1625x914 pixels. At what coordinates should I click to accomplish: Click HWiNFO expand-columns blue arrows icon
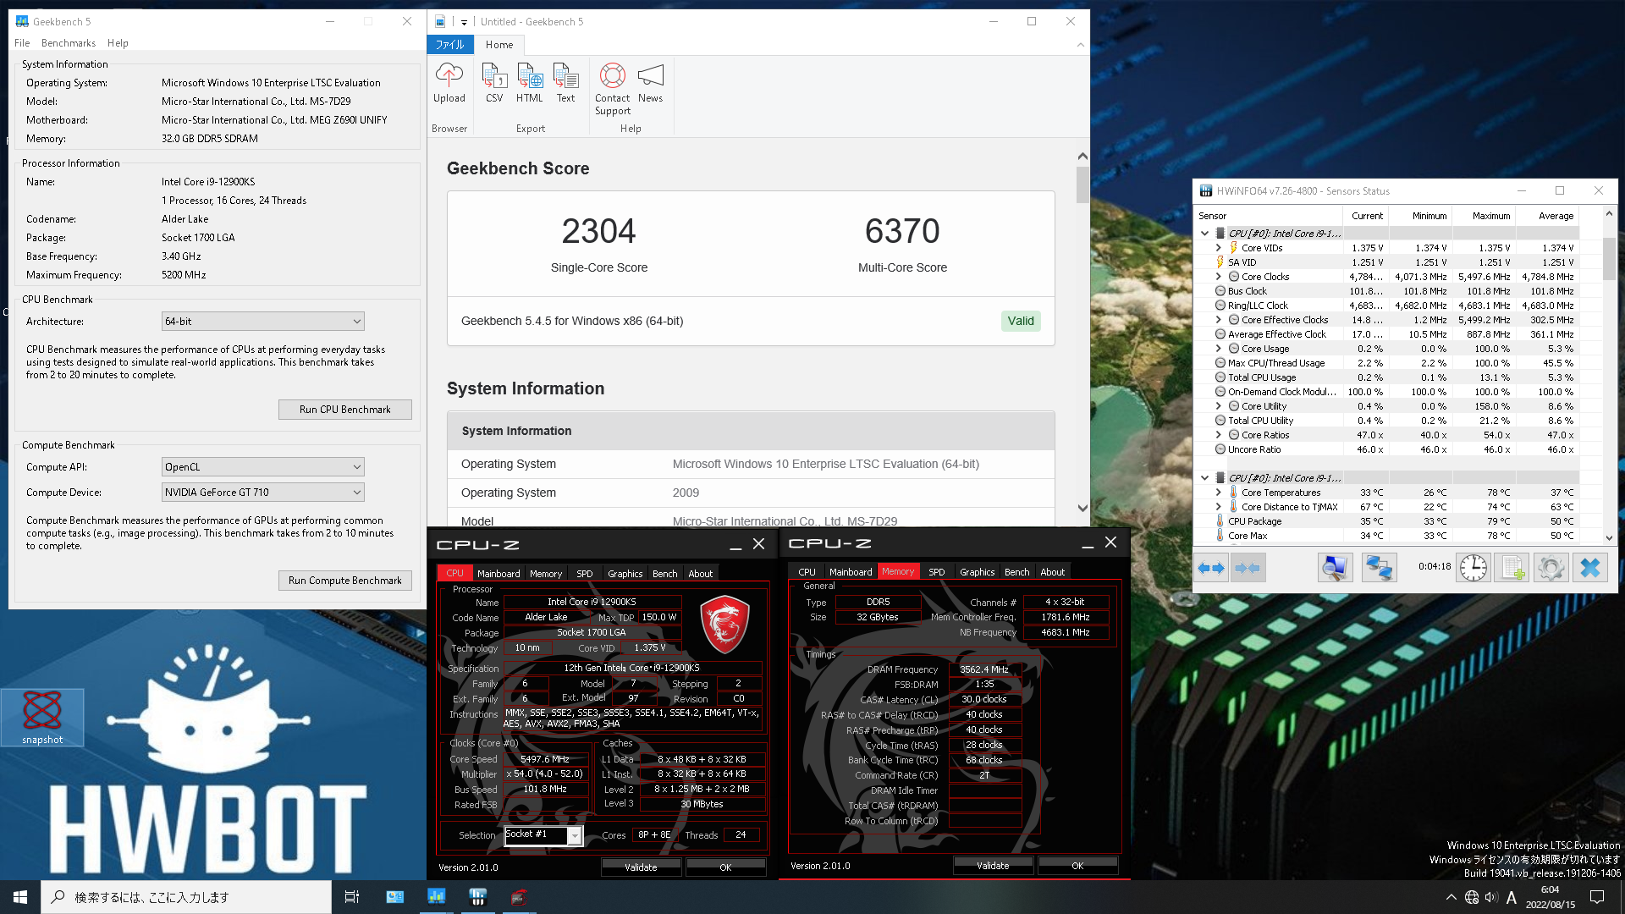pos(1210,568)
